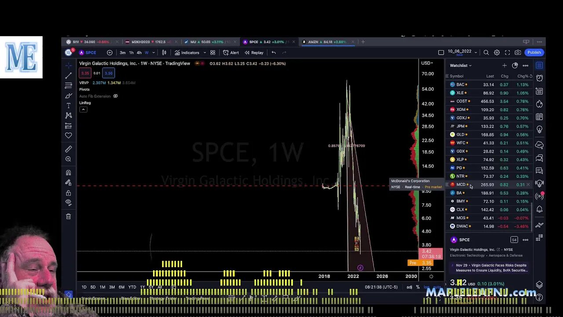Toggle stay in drawing mode

point(68,183)
